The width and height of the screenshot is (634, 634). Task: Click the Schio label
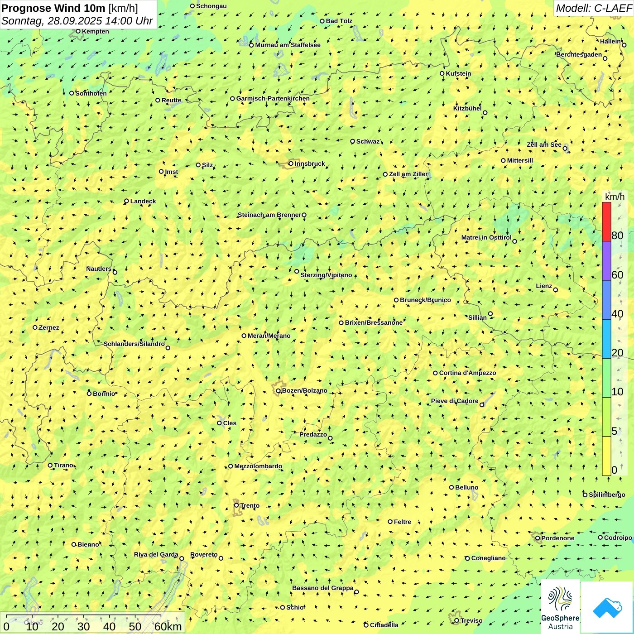click(x=295, y=607)
